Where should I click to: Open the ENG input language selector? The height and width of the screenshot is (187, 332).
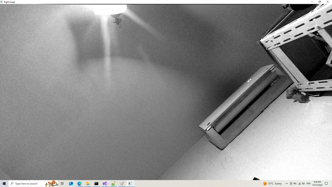click(309, 183)
